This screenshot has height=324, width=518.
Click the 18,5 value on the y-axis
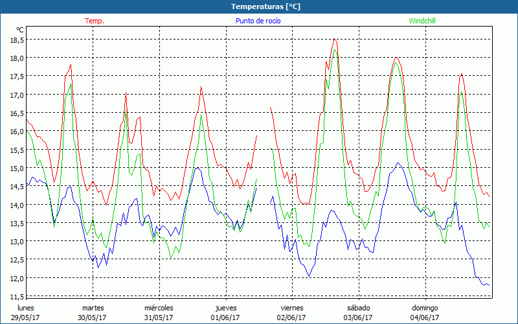(17, 40)
